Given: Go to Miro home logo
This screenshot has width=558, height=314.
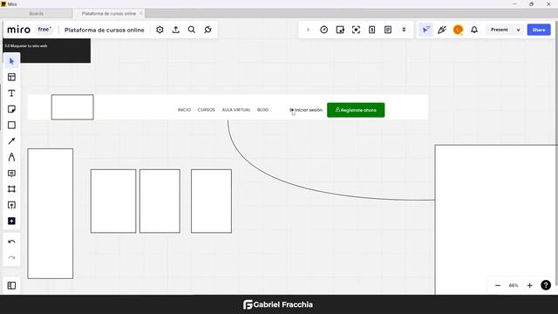Looking at the screenshot, I should (18, 30).
